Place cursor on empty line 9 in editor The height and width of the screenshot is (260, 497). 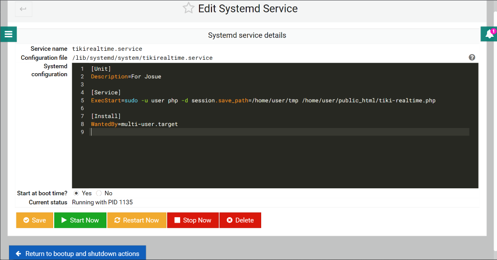coord(280,132)
